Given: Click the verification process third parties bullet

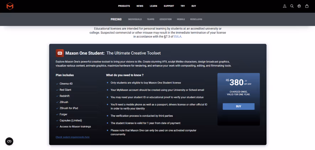Looking at the screenshot, I should [142, 116].
